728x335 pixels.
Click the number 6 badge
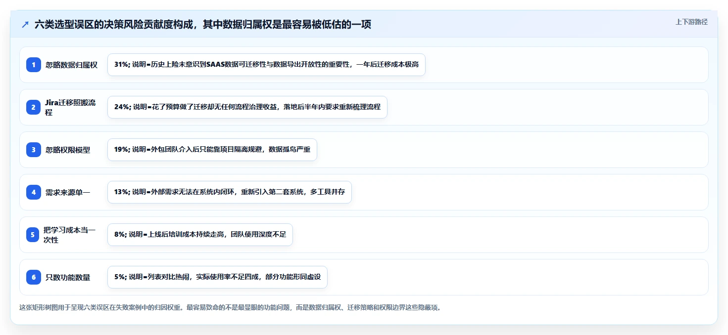(34, 277)
